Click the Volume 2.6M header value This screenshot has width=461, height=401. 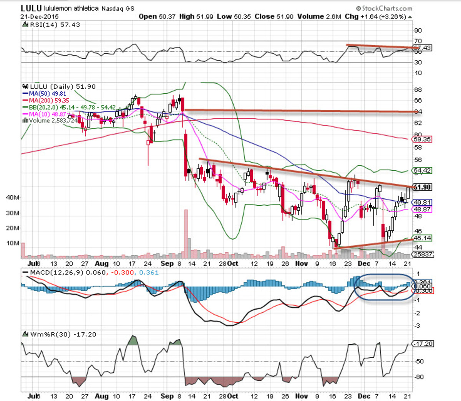(x=319, y=17)
